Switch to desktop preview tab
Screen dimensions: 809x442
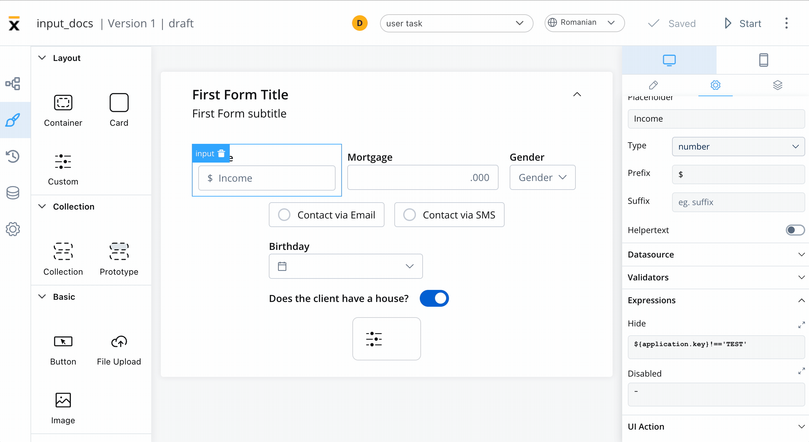coord(669,60)
